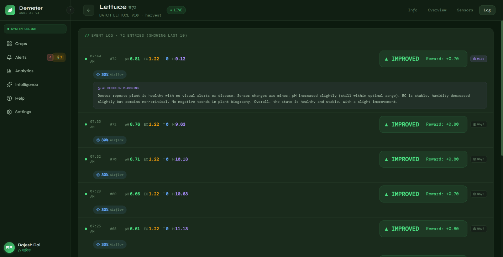This screenshot has height=257, width=503.
Task: Switch to the Sensors tab
Action: (x=465, y=10)
